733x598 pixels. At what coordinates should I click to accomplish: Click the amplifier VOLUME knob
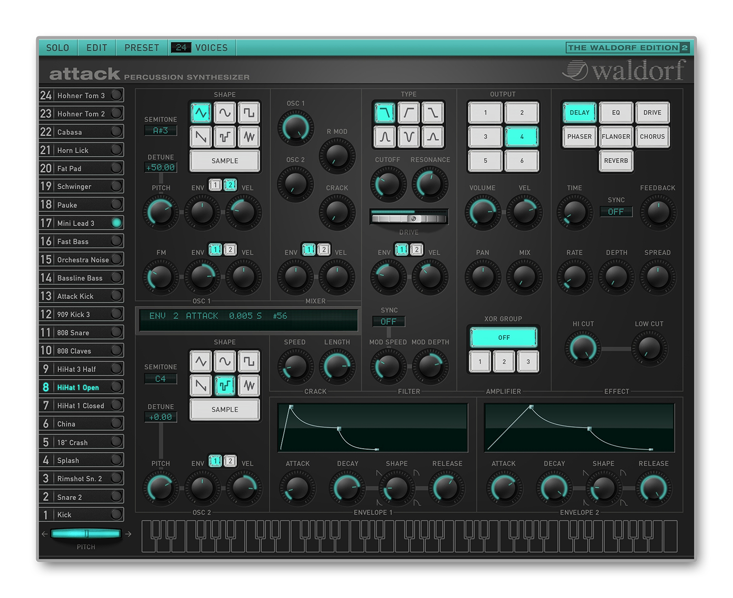482,212
